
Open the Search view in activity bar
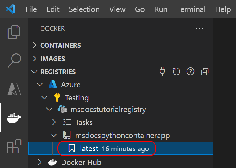pyautogui.click(x=14, y=60)
